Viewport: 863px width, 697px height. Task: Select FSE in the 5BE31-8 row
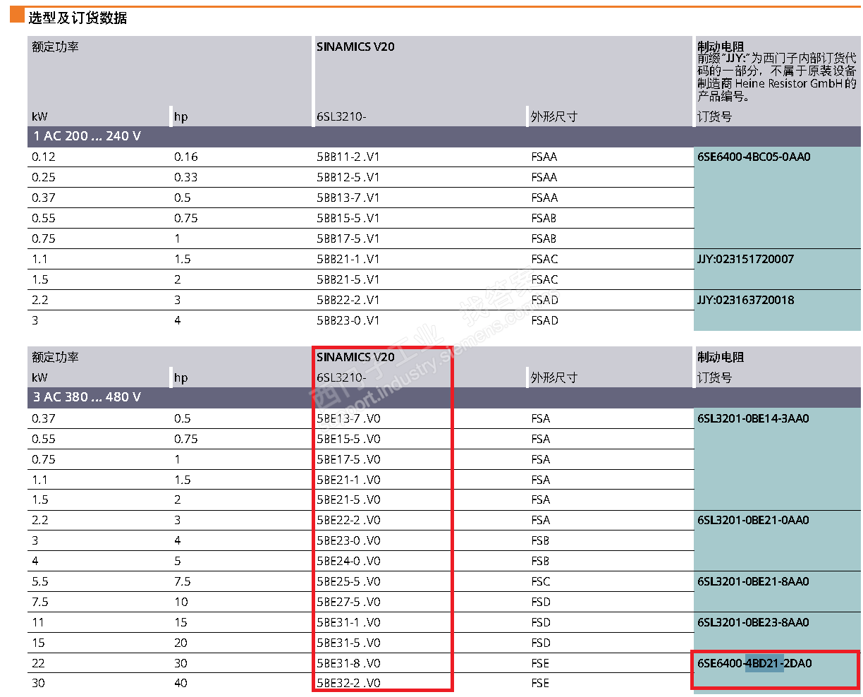[x=540, y=663]
